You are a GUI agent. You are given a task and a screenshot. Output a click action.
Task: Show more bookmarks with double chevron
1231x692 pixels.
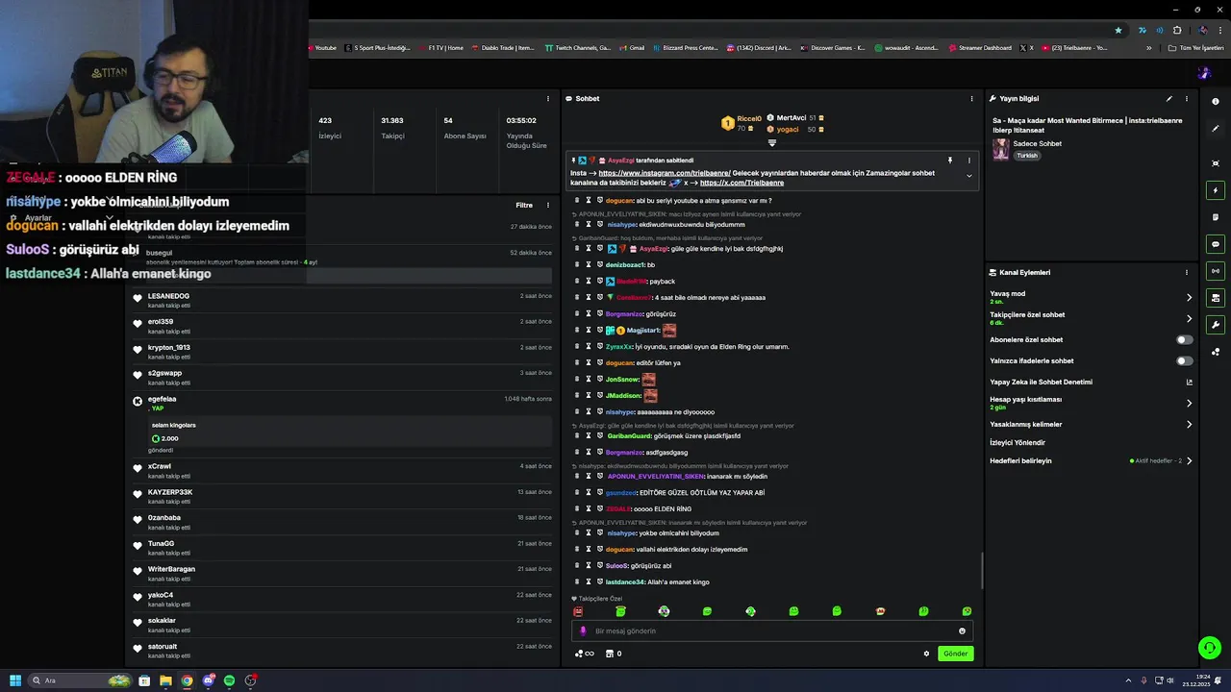click(x=1148, y=48)
